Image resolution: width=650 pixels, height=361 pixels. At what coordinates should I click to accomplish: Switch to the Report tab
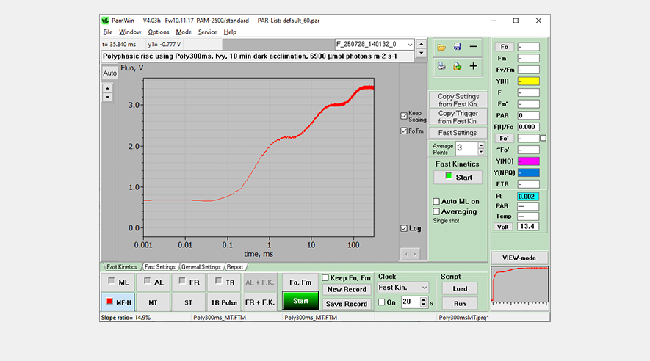[x=235, y=267]
